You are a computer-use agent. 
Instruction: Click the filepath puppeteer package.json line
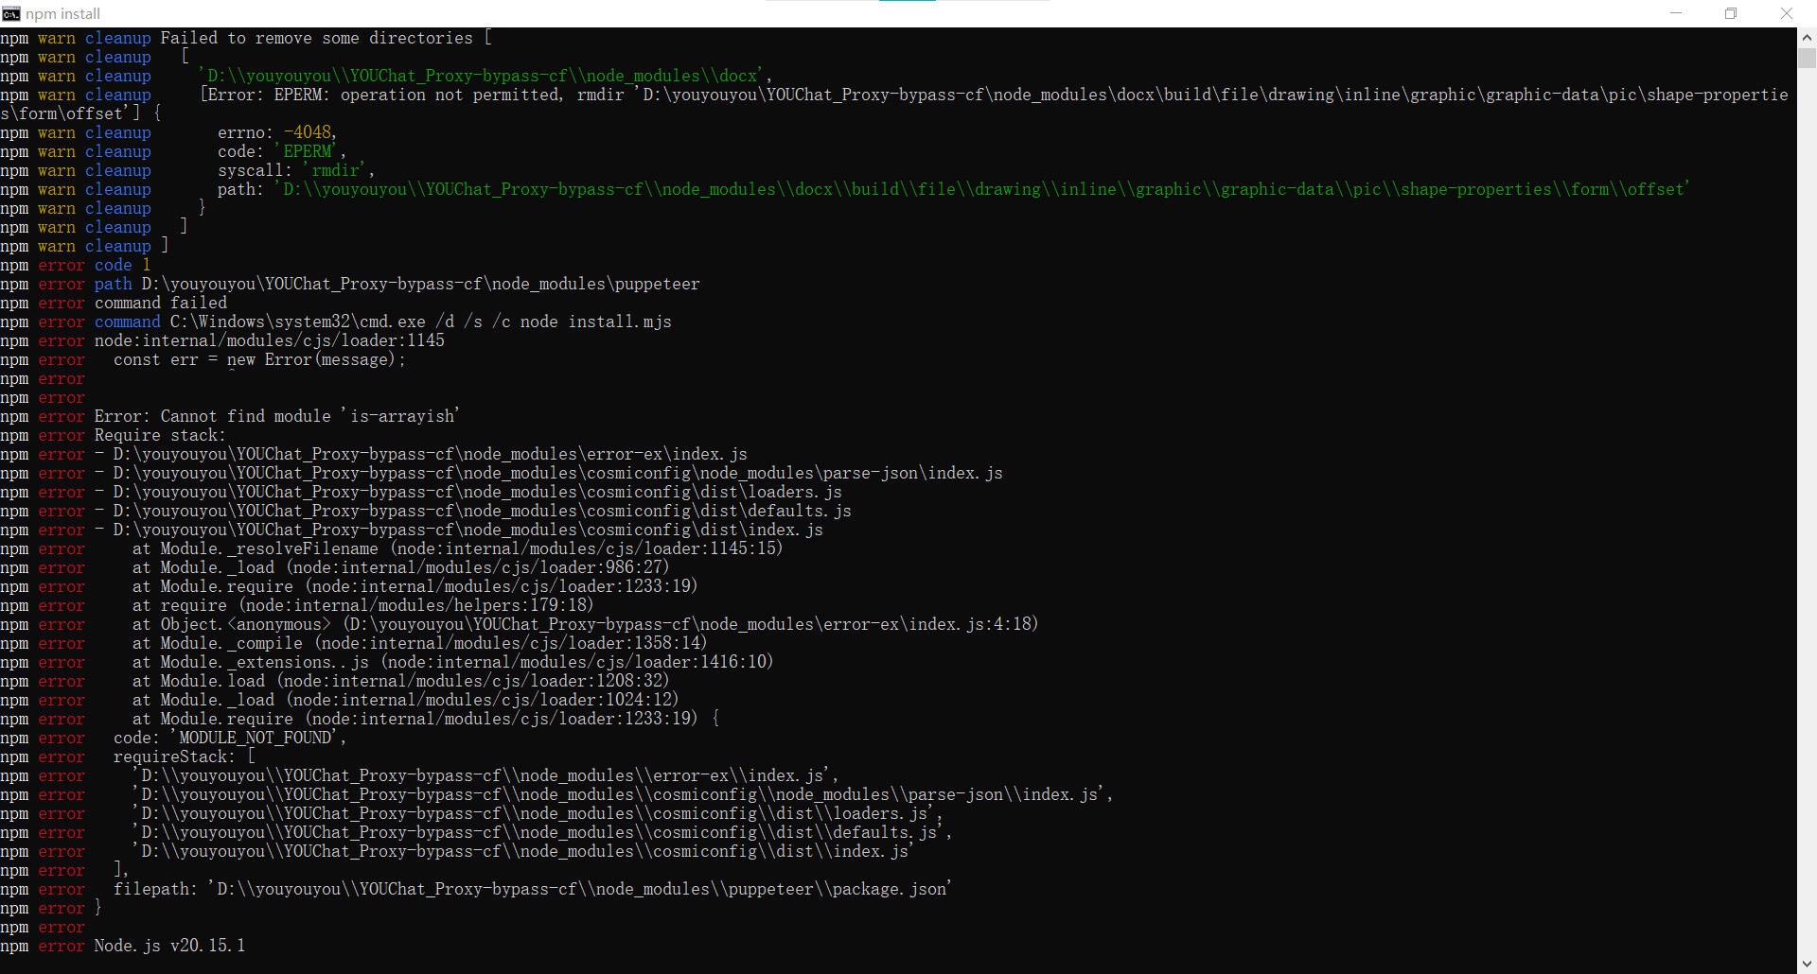pyautogui.click(x=532, y=889)
